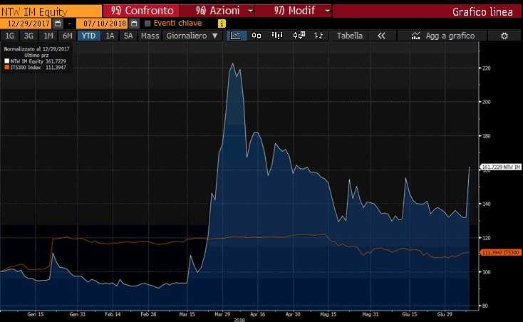Switch range to 6M
This screenshot has height=322, width=523.
coord(67,36)
